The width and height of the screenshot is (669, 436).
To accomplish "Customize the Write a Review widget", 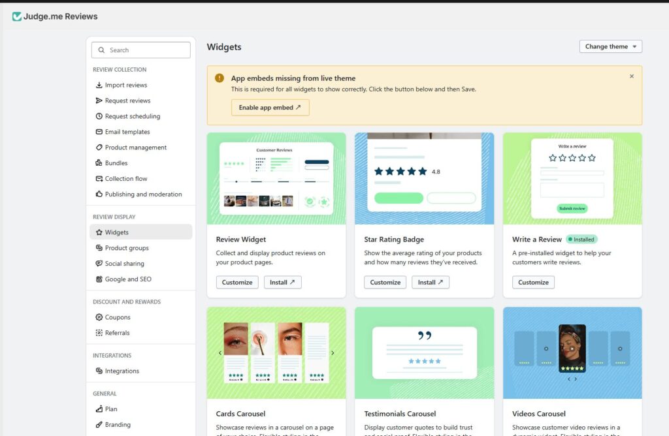I will [533, 283].
